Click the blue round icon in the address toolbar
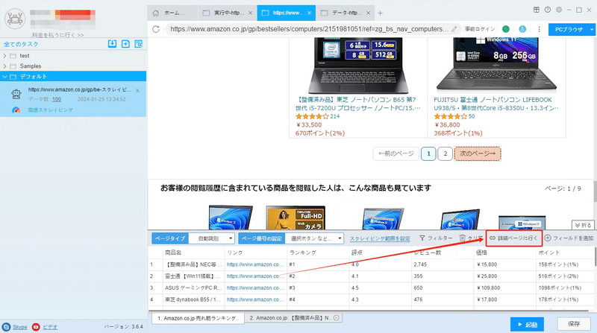Viewport: 597px width, 333px height. 522,29
